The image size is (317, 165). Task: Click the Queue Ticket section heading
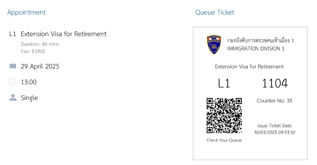click(215, 12)
